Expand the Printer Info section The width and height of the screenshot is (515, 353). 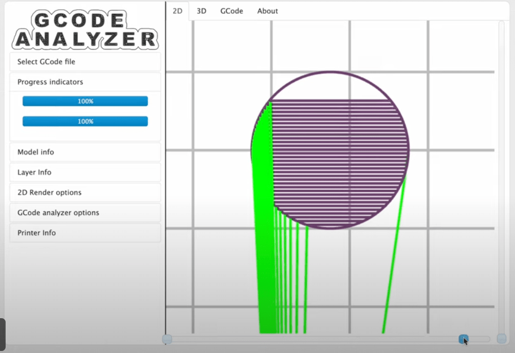click(85, 233)
